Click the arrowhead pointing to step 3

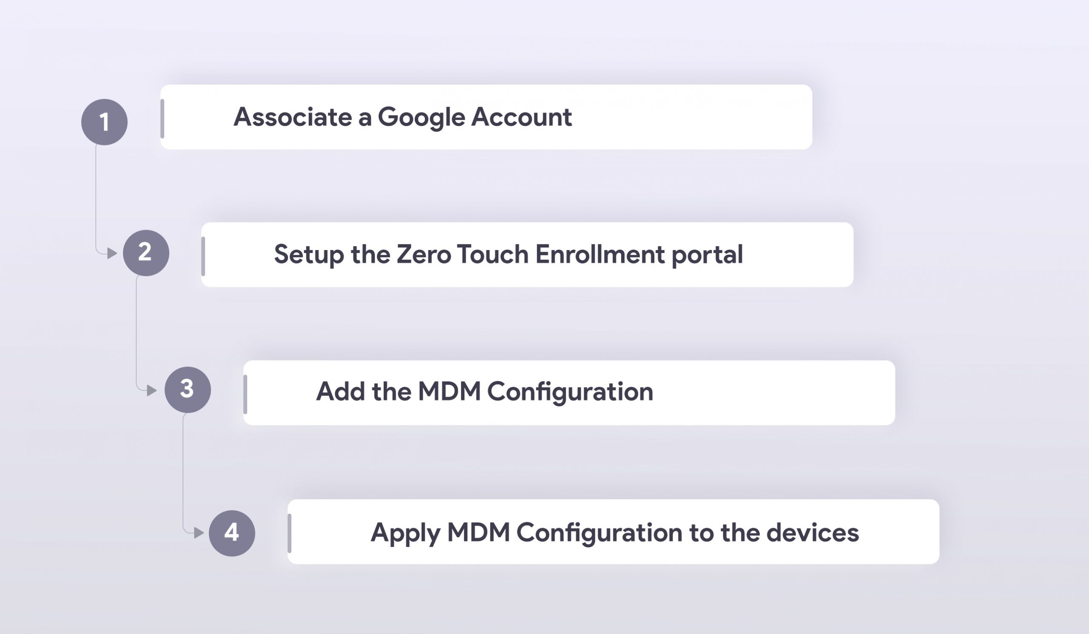[151, 390]
